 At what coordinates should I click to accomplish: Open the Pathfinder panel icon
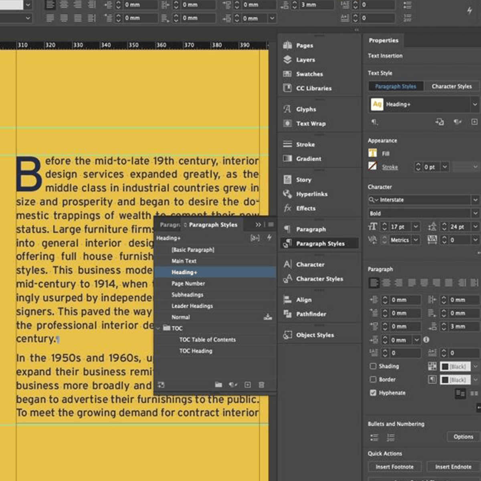(287, 314)
